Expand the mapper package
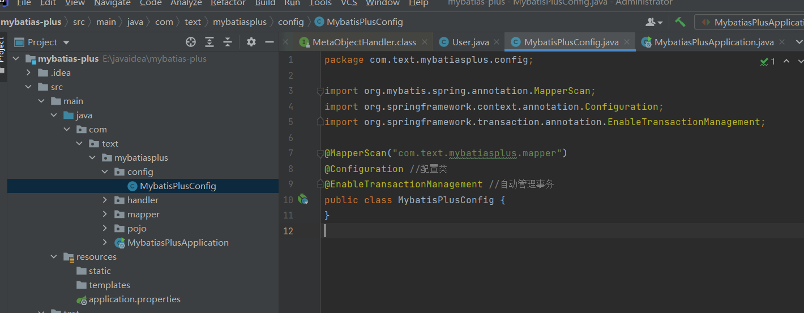 105,215
